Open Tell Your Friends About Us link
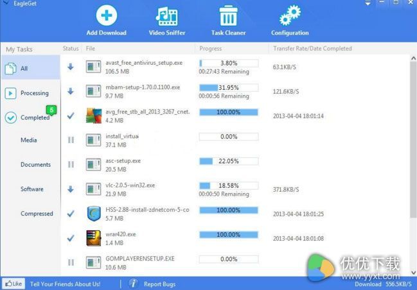Viewport: 417px width, 290px height. (65, 284)
